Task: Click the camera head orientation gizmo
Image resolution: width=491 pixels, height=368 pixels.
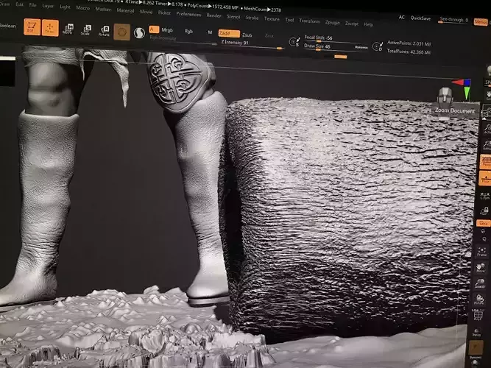Action: click(445, 95)
